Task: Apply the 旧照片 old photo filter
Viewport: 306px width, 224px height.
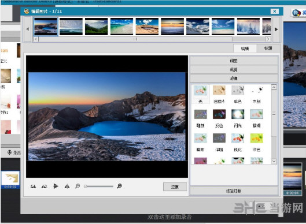Action: click(219, 94)
